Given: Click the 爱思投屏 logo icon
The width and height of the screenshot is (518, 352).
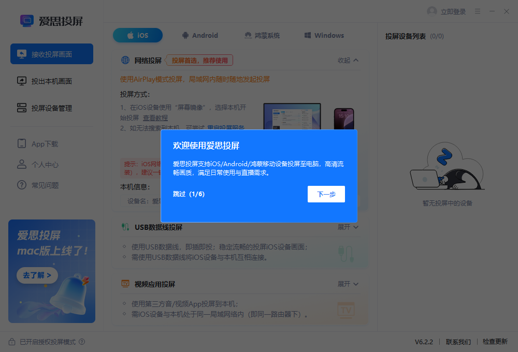Looking at the screenshot, I should 27,21.
